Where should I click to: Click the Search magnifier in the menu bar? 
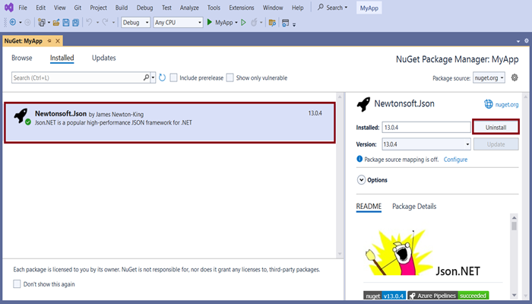[x=321, y=7]
